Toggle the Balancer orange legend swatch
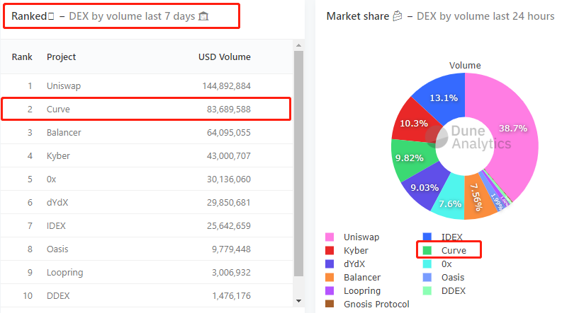Viewport: 562px width, 313px height. [330, 277]
